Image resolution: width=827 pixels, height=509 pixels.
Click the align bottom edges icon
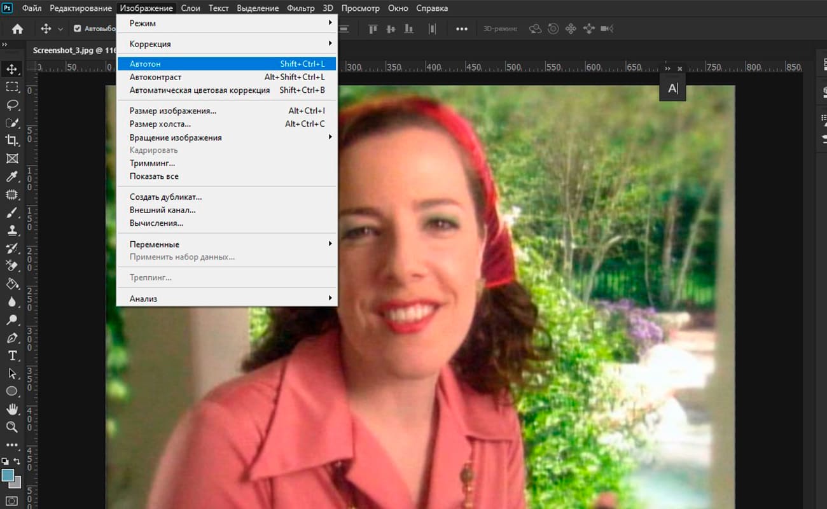pyautogui.click(x=408, y=29)
